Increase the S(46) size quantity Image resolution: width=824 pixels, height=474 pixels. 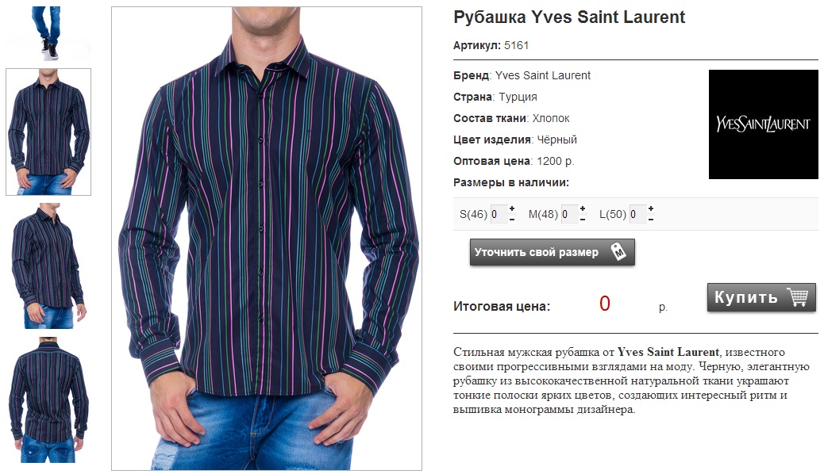[512, 209]
